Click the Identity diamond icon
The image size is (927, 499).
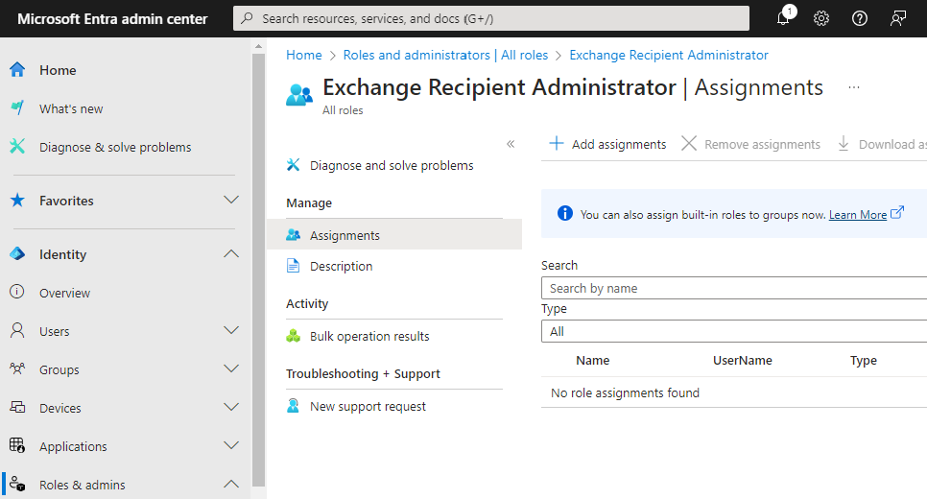pyautogui.click(x=17, y=254)
